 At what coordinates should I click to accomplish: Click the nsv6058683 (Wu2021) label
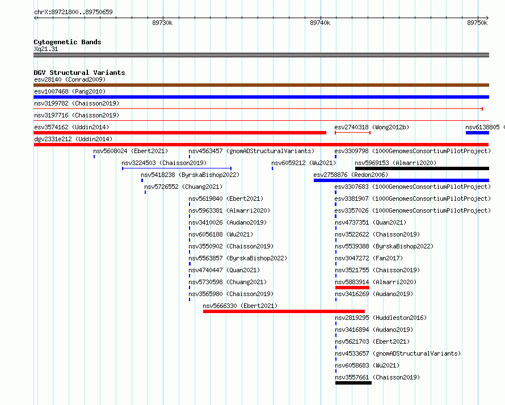click(367, 365)
